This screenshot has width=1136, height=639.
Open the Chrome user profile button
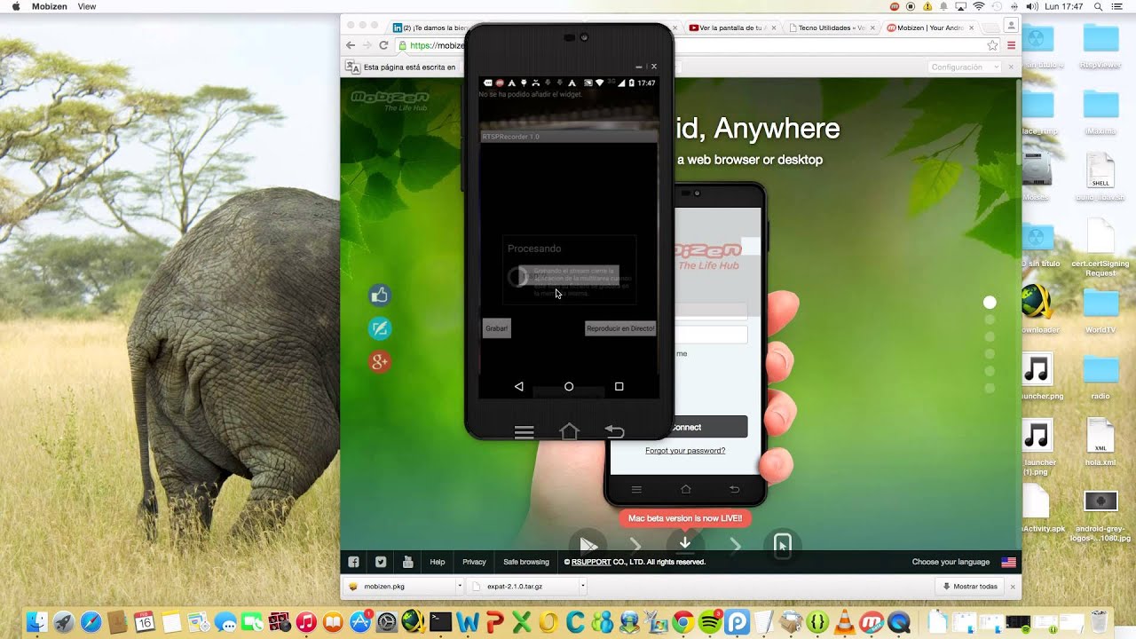(x=1011, y=25)
